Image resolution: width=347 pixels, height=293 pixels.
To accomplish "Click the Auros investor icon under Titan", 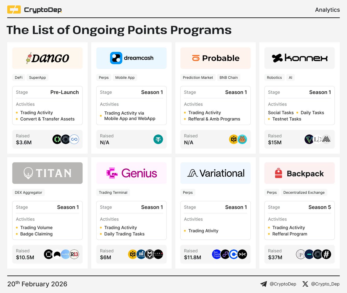I will click(x=66, y=254).
